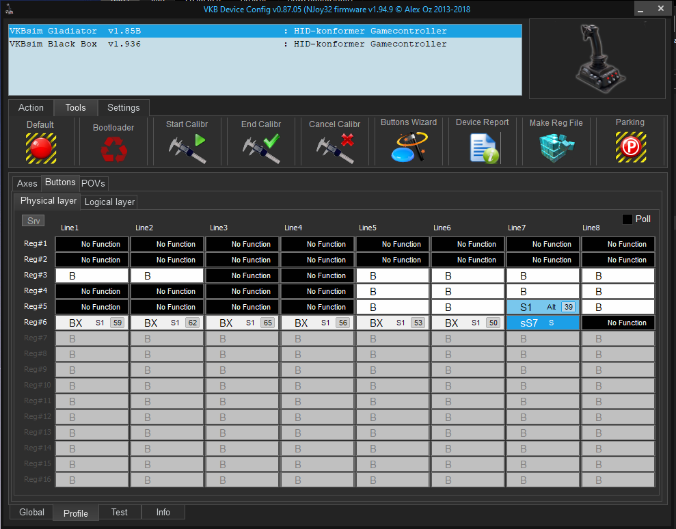The height and width of the screenshot is (529, 676).
Task: Open the Bootloader recycle icon
Action: point(113,149)
